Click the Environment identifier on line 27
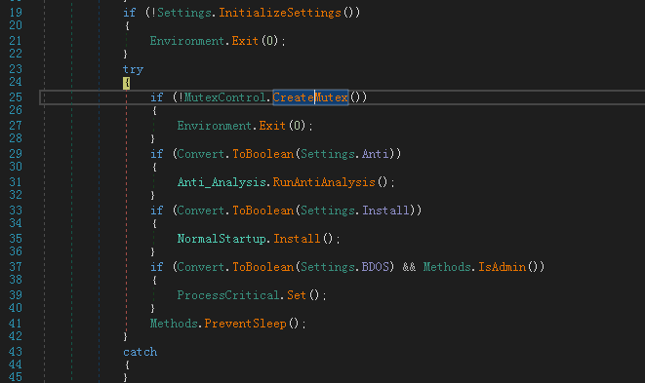 pos(214,126)
